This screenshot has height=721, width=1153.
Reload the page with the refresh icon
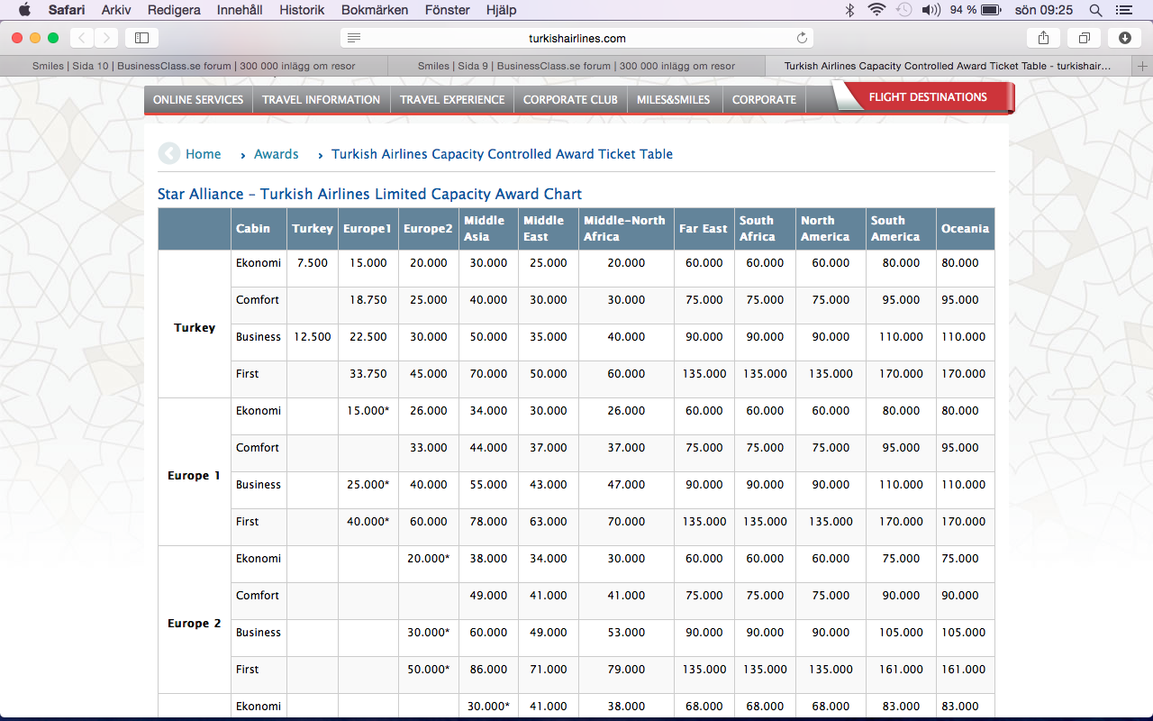tap(802, 38)
